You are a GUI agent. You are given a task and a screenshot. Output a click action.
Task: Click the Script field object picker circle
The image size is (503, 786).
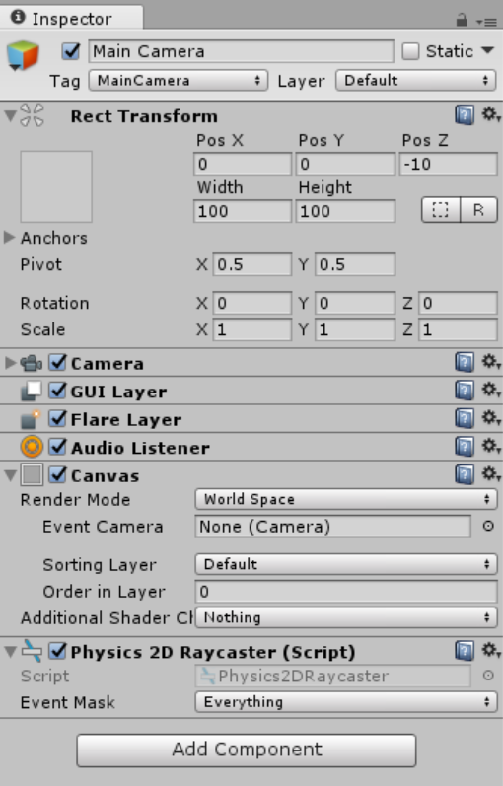tap(488, 676)
